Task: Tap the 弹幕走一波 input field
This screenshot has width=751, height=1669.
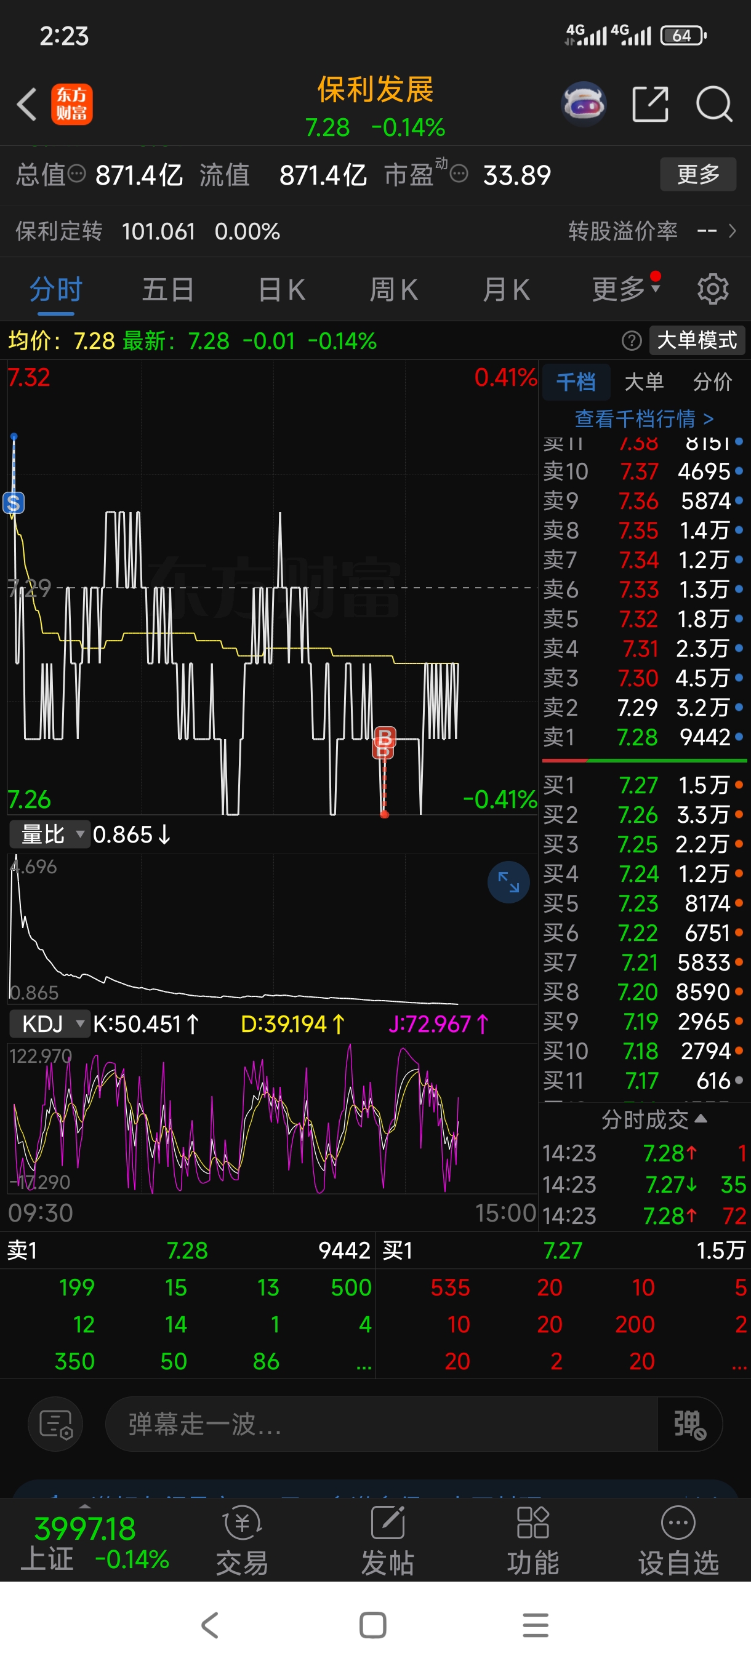Action: click(x=381, y=1424)
